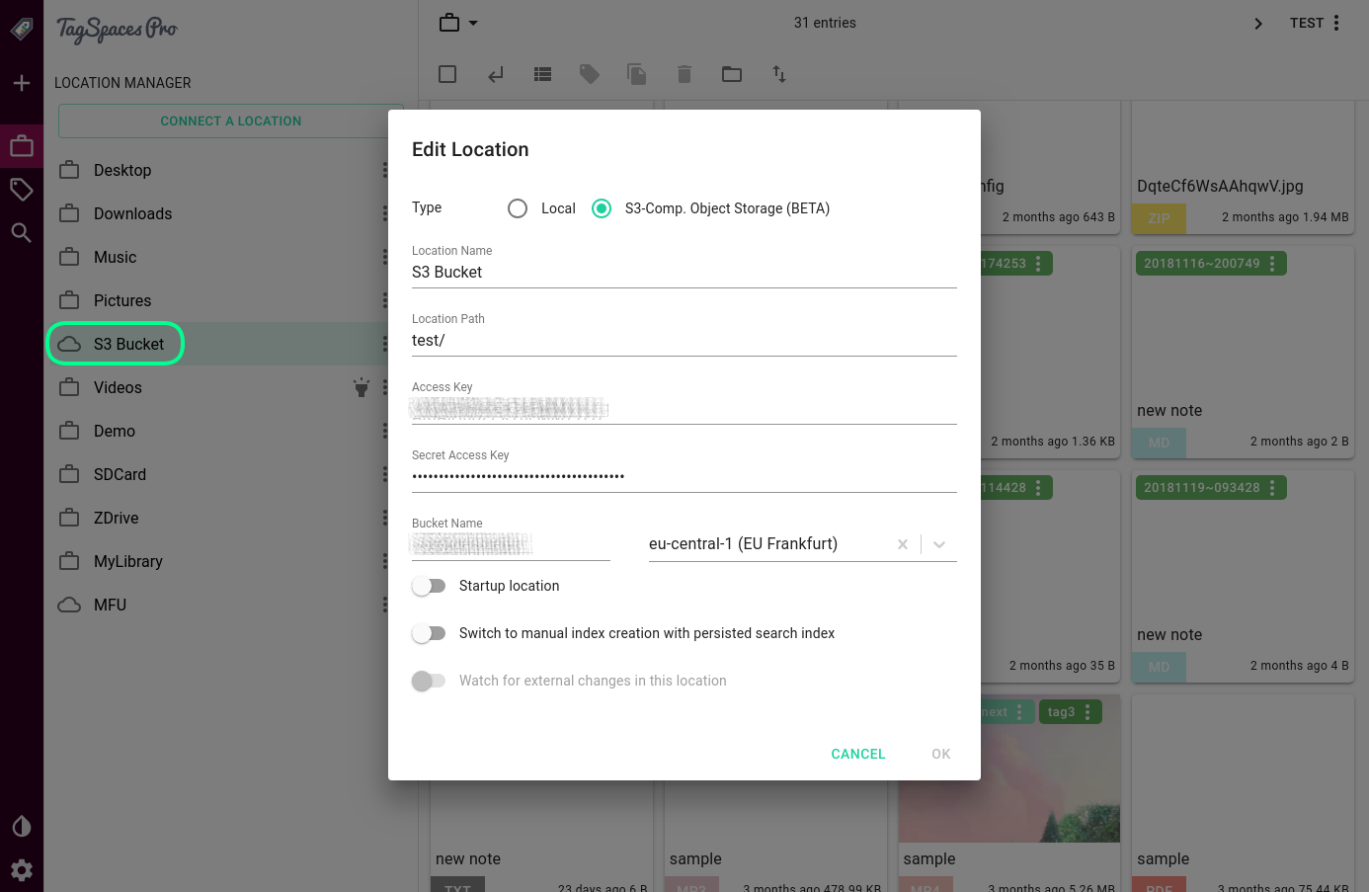Click the navigate-to-parent-folder arrow icon

click(495, 74)
